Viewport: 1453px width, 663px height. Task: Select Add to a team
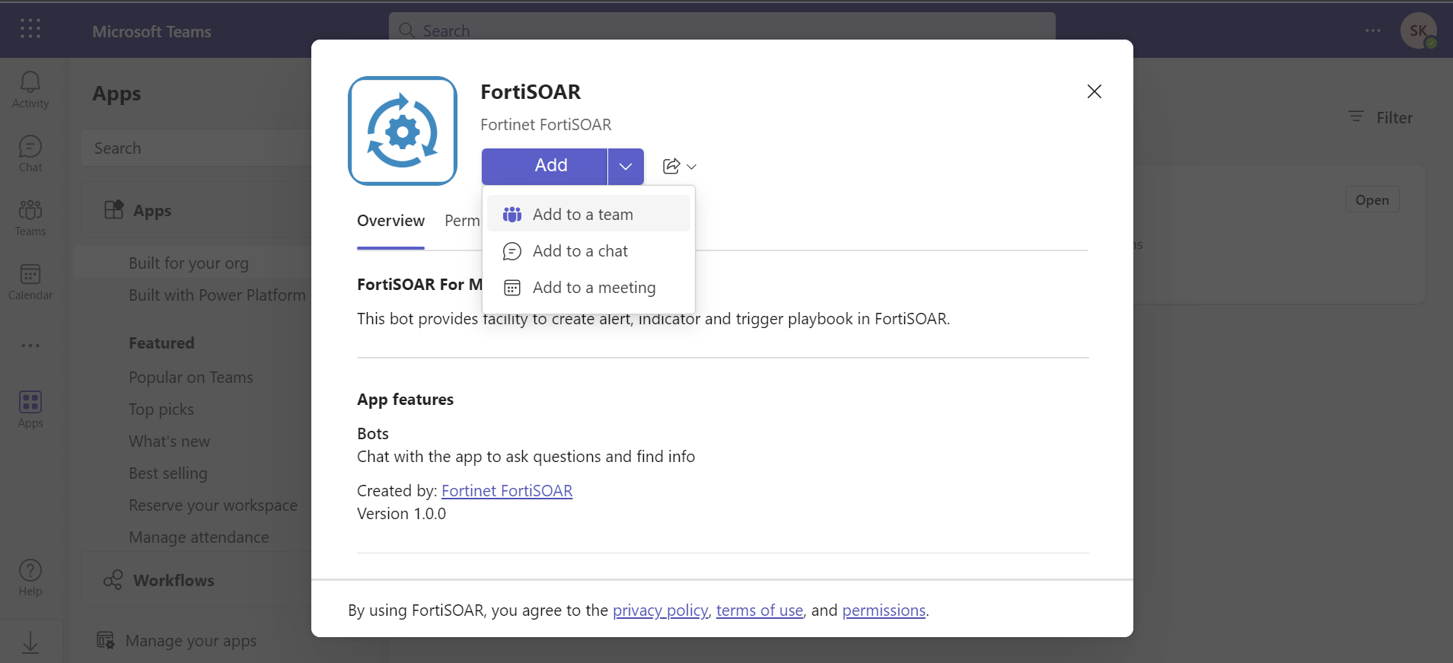click(582, 215)
